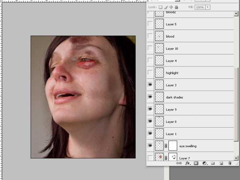Image resolution: width=240 pixels, height=180 pixels.
Task: Click the 'highlight' layer name
Action: [172, 73]
